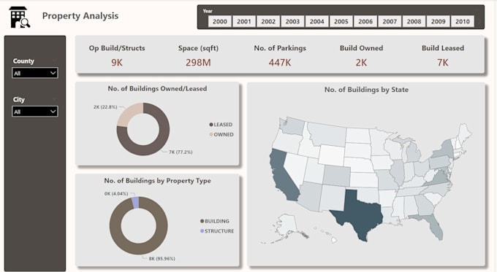Click the No. of Buildings Owned/Leased title

(x=157, y=89)
